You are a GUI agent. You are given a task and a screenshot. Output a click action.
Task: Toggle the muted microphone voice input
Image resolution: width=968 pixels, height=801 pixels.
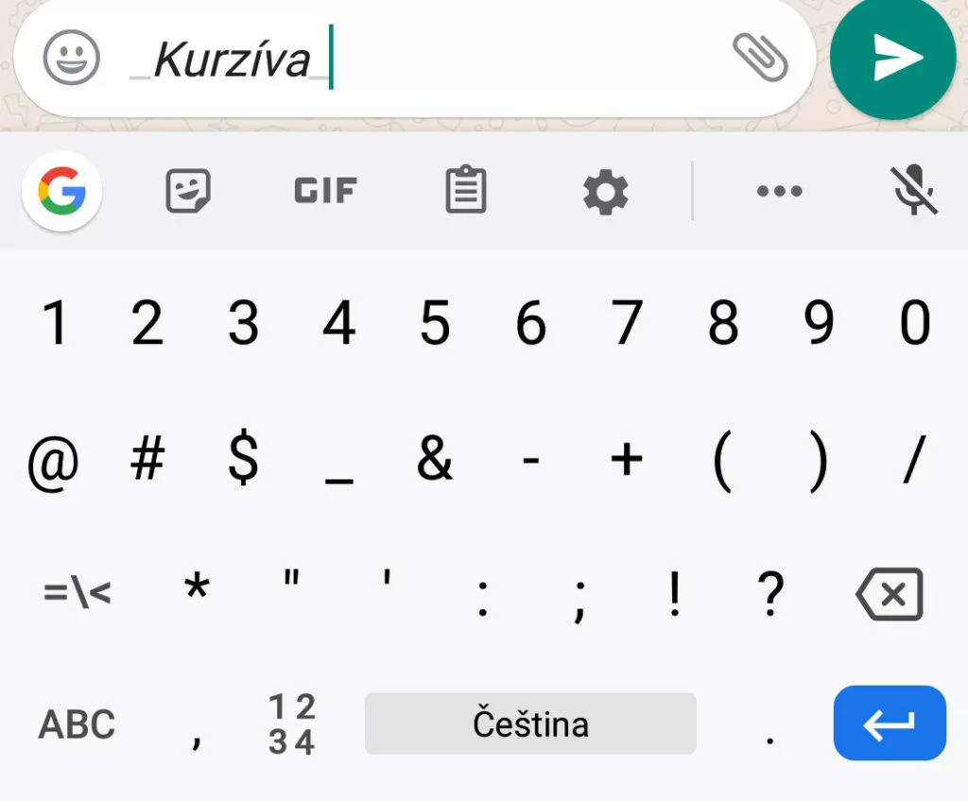914,190
